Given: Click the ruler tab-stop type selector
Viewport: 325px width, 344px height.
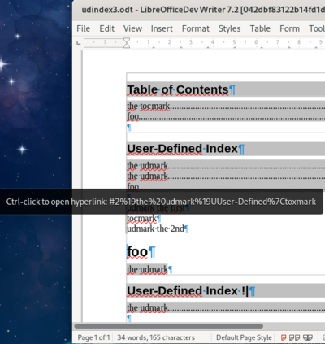Looking at the screenshot, I should 79,42.
